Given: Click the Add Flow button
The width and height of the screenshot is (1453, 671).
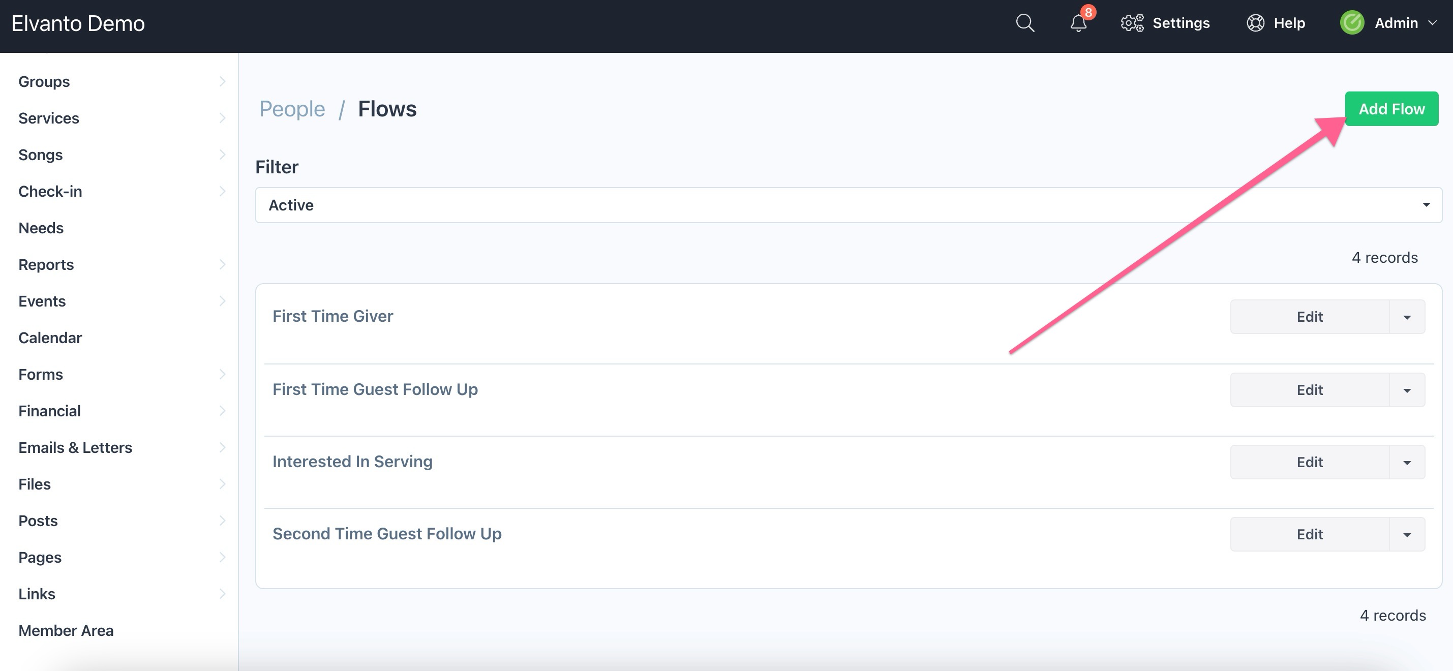Looking at the screenshot, I should (1391, 109).
